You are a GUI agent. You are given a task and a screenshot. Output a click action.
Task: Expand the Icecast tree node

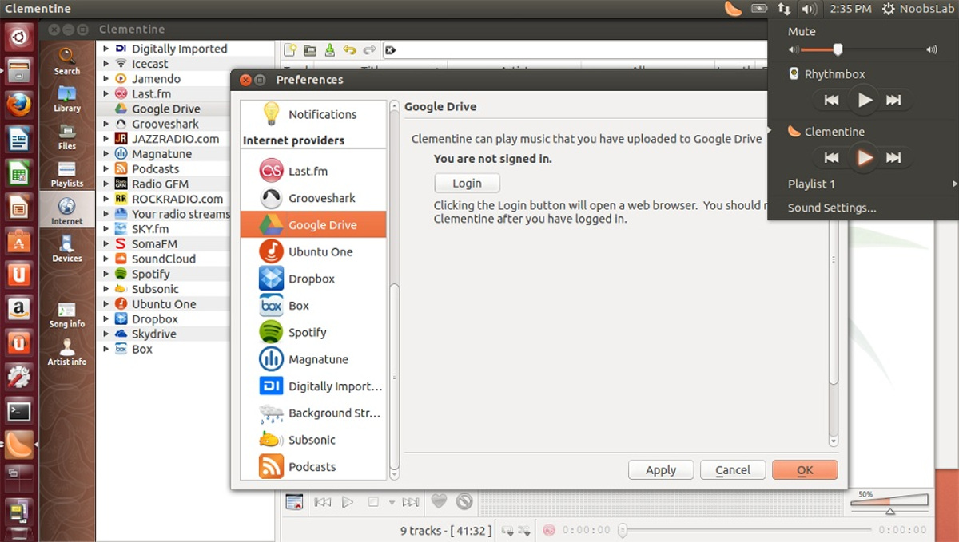point(105,64)
